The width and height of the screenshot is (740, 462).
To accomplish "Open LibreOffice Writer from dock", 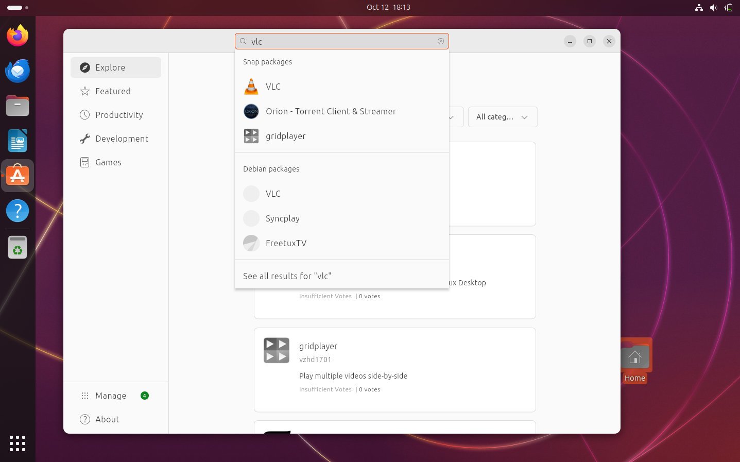I will click(18, 141).
